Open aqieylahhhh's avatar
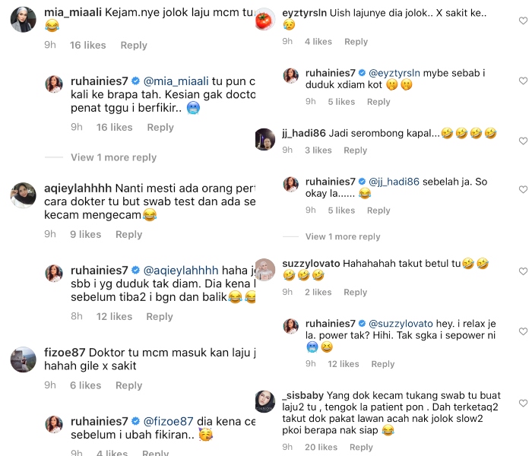532x456 pixels. click(23, 195)
